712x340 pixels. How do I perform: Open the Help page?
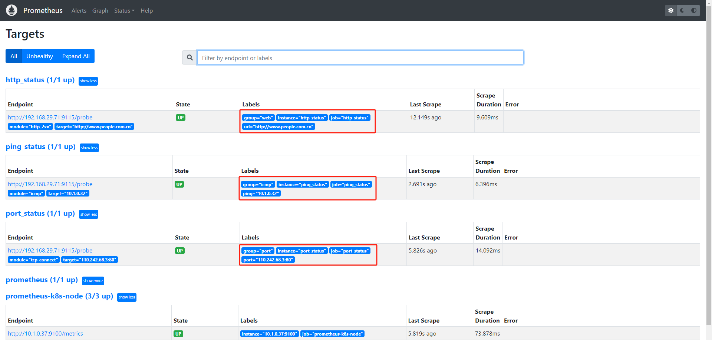tap(146, 10)
